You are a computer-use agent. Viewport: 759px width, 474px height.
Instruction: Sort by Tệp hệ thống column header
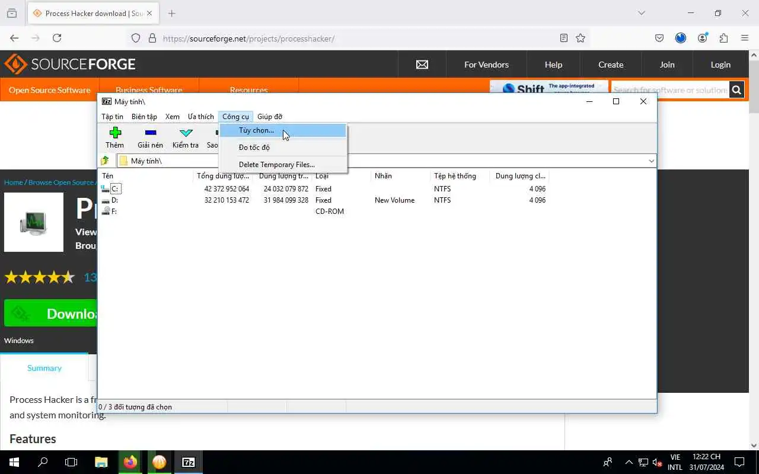click(x=460, y=176)
